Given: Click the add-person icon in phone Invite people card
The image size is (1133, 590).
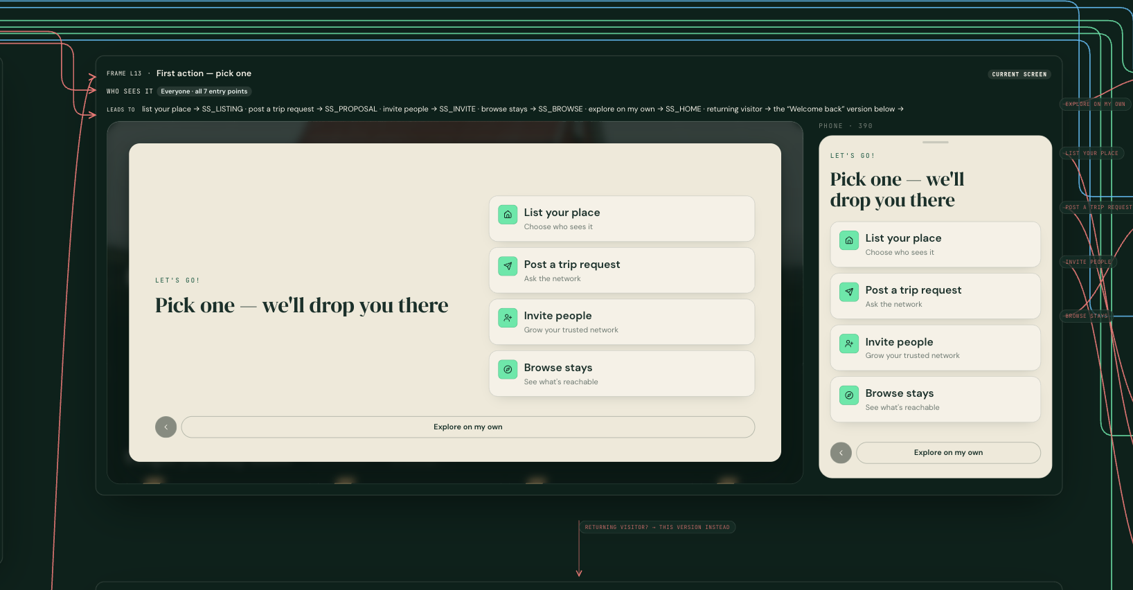Looking at the screenshot, I should (849, 343).
